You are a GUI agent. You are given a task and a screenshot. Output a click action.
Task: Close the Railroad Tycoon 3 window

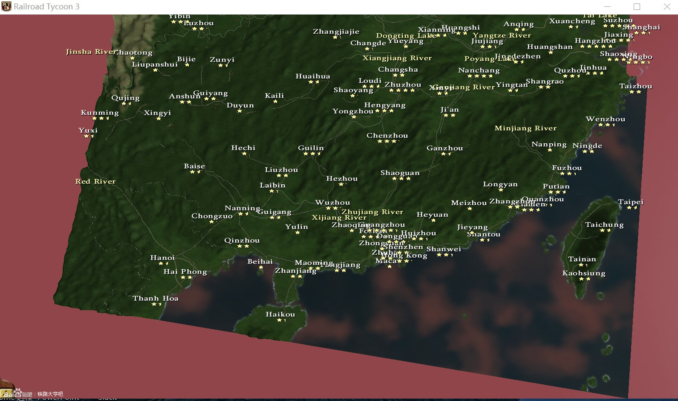click(x=667, y=6)
